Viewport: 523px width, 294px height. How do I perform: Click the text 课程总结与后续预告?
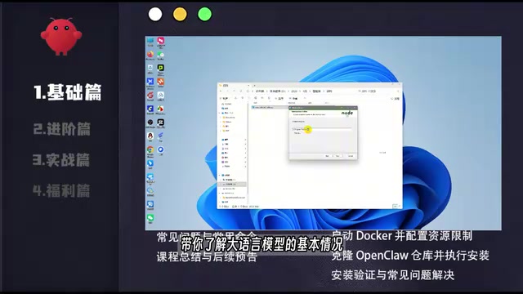[x=207, y=256]
